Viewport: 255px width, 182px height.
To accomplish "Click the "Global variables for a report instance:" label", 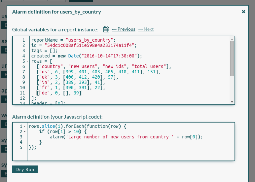I will point(55,30).
